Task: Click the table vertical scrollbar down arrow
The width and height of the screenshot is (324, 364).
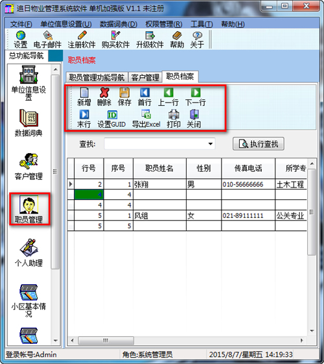Action: [x=312, y=330]
